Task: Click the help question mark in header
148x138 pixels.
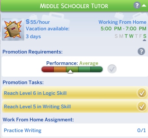Action: (x=137, y=5)
